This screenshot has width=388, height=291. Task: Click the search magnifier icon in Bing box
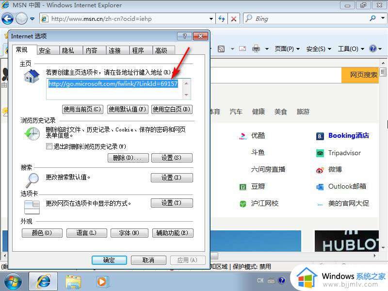tap(373, 18)
